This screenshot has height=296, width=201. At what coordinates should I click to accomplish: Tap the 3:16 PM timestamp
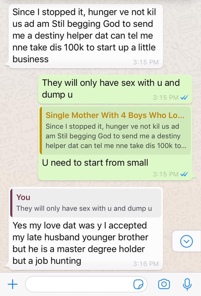coord(146,264)
